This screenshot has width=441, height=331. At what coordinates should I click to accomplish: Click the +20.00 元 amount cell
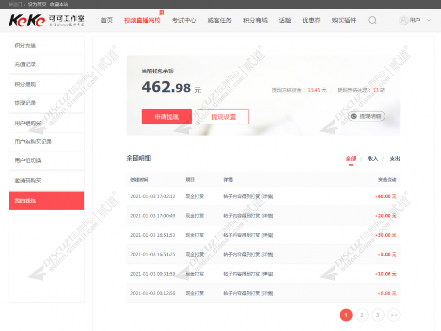pos(386,216)
